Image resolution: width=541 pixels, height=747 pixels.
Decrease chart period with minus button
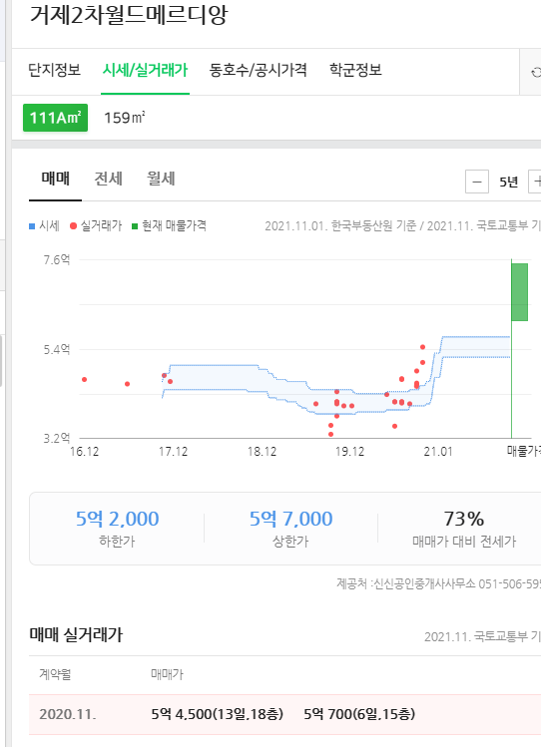tap(477, 182)
